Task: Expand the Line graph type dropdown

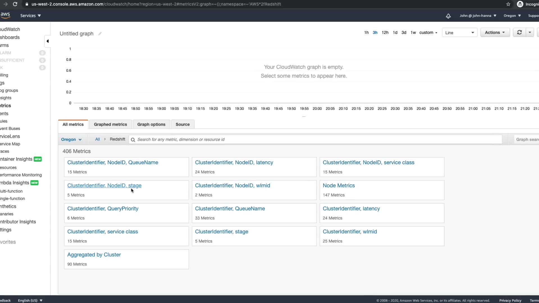Action: (460, 33)
